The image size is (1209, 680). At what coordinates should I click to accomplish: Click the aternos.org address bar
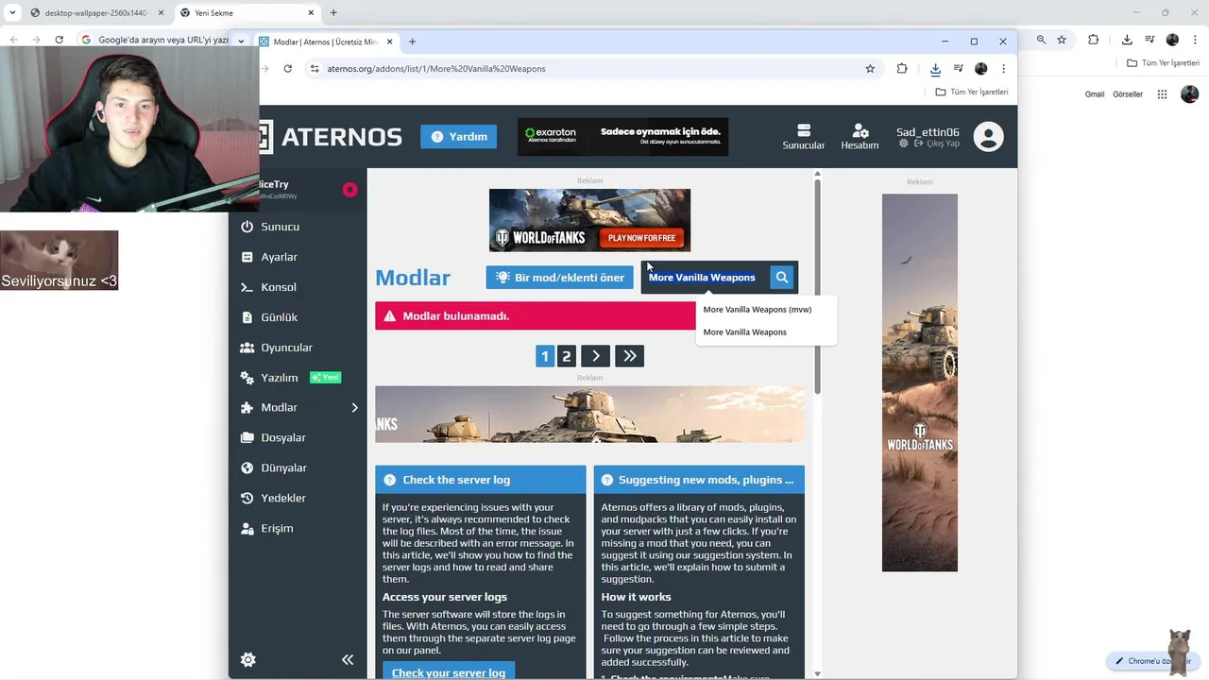click(x=586, y=69)
